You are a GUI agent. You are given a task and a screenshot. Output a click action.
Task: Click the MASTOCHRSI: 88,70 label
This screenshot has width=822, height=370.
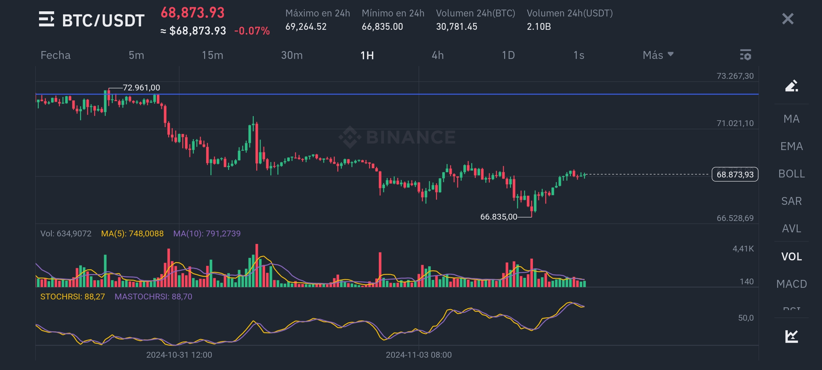pyautogui.click(x=153, y=297)
